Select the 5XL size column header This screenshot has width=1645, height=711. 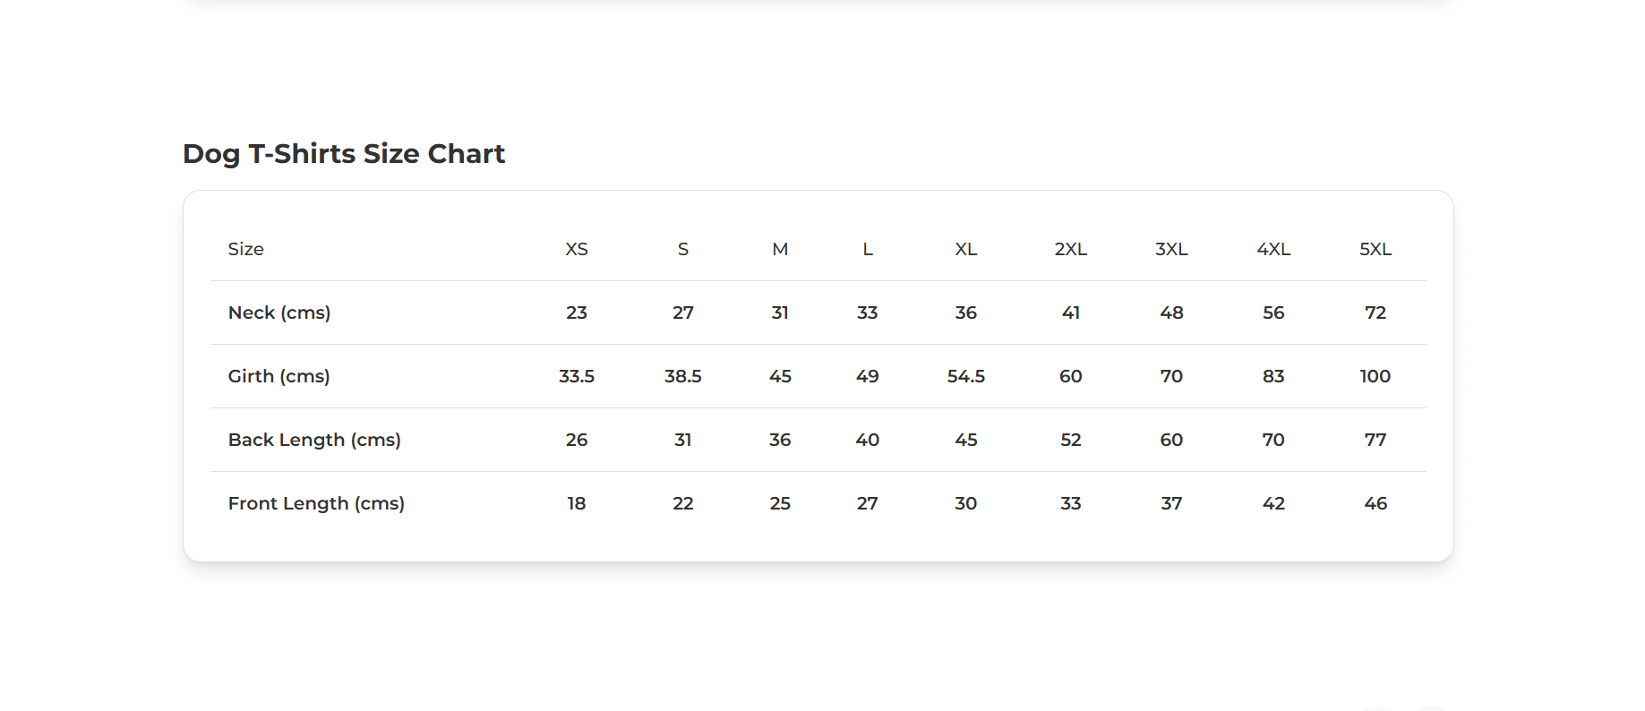tap(1375, 249)
